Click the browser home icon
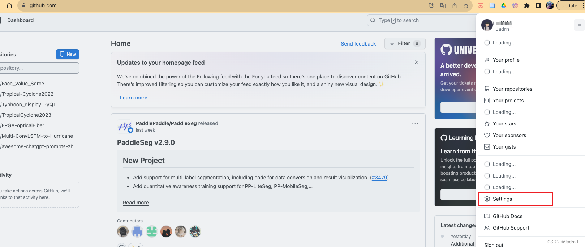This screenshot has height=247, width=585. click(9, 5)
